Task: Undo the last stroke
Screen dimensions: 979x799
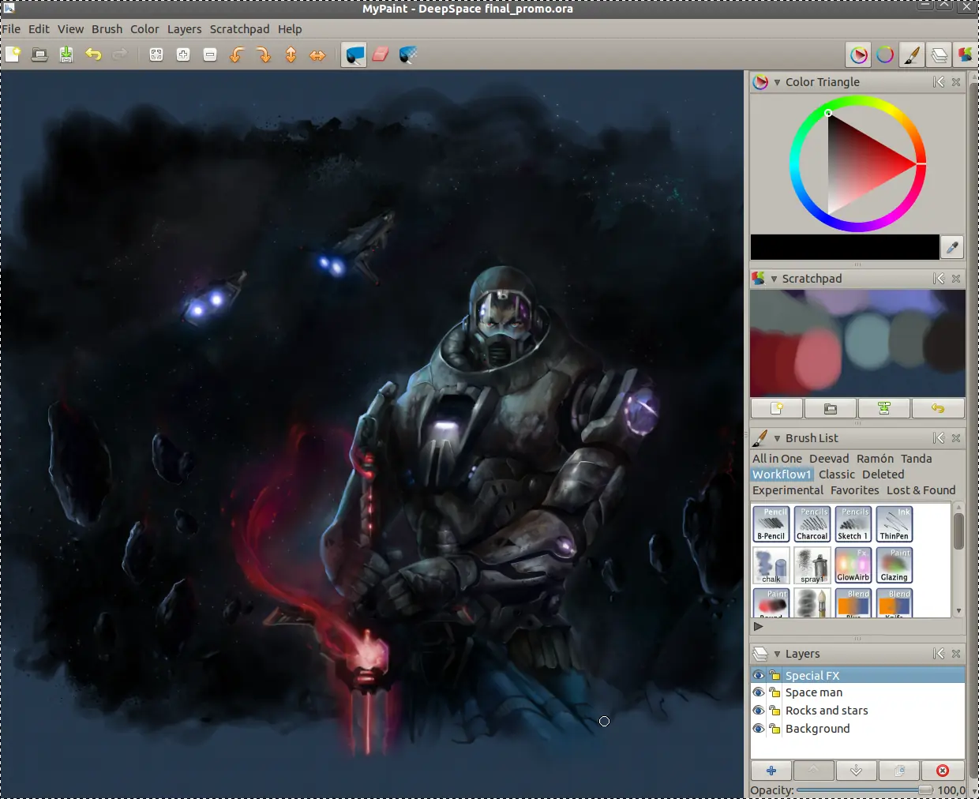Action: 93,54
